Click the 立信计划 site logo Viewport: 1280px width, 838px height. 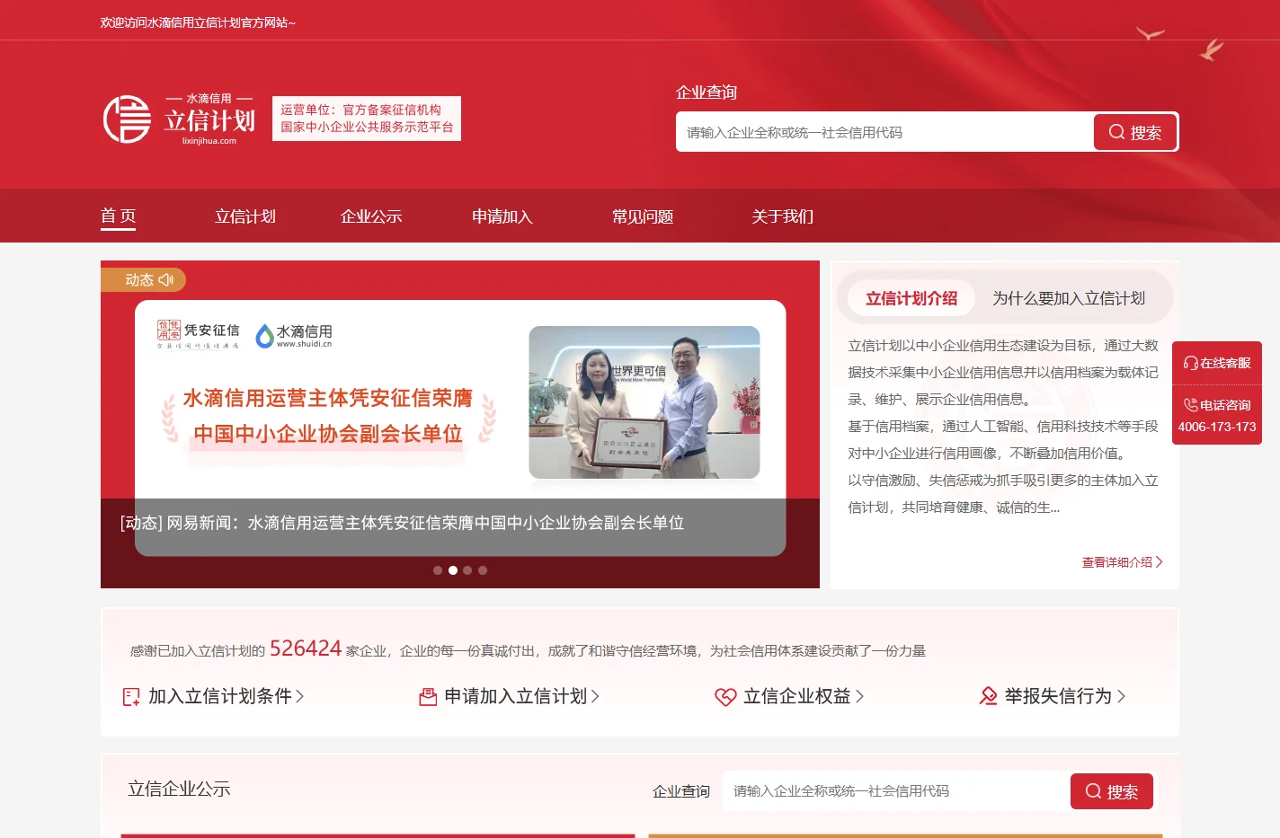click(179, 119)
